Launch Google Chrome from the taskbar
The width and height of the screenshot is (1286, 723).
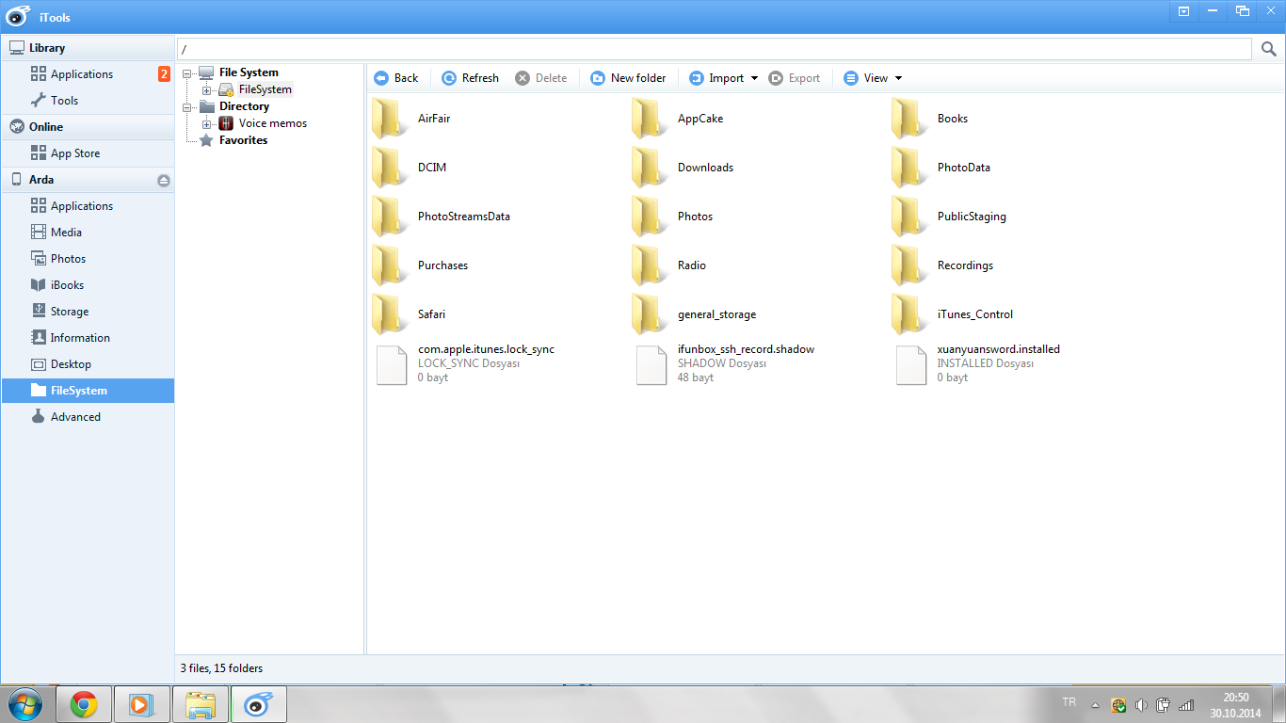84,704
